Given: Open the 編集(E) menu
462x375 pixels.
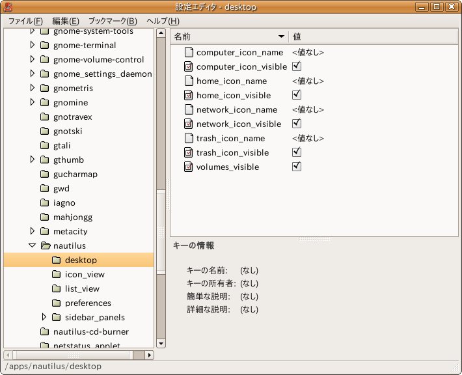Looking at the screenshot, I should click(x=66, y=21).
